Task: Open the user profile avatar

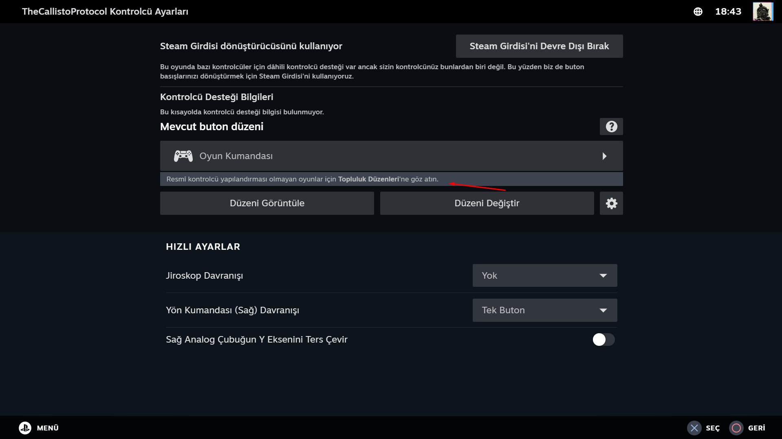Action: click(762, 11)
